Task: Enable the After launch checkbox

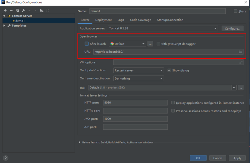Action: click(x=87, y=44)
